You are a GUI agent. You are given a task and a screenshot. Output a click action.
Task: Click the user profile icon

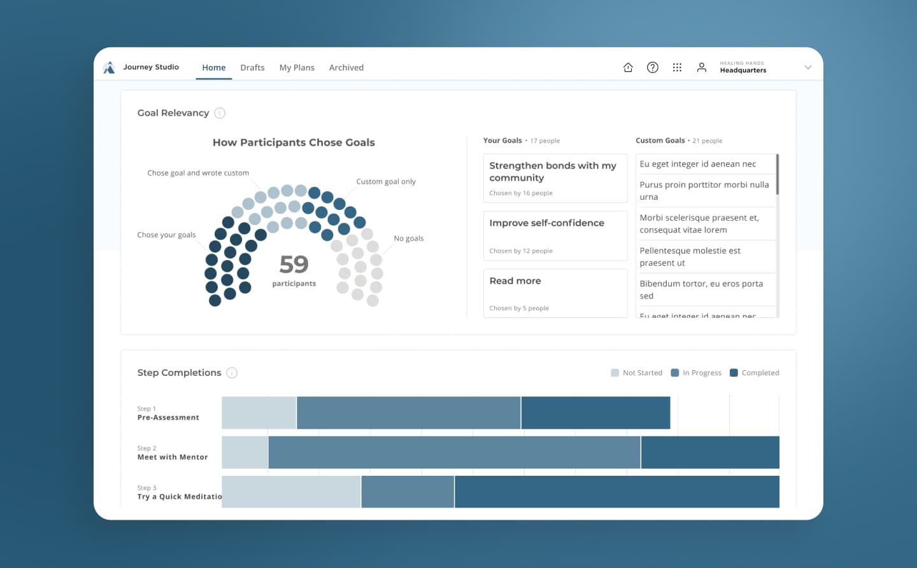tap(701, 67)
